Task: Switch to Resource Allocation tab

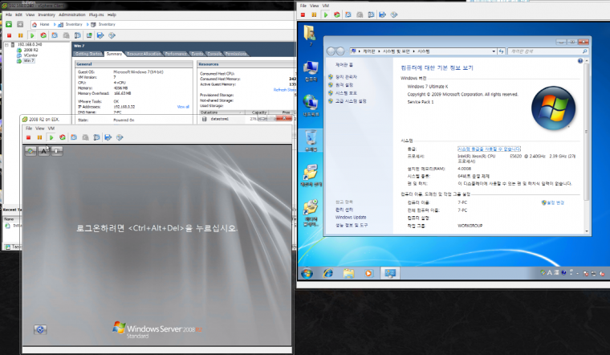Action: tap(144, 54)
